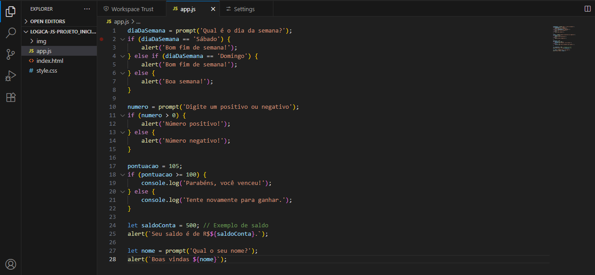Click line number 1 in the gutter
Screen dimensions: 595x275
pos(114,31)
